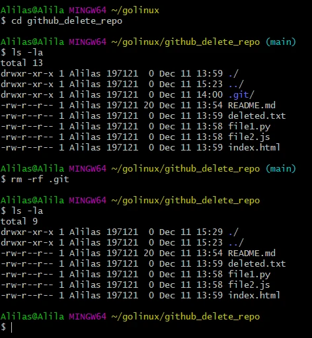The width and height of the screenshot is (312, 338).
Task: Click size '20' on README.md row under 'total 9'
Action: (149, 253)
